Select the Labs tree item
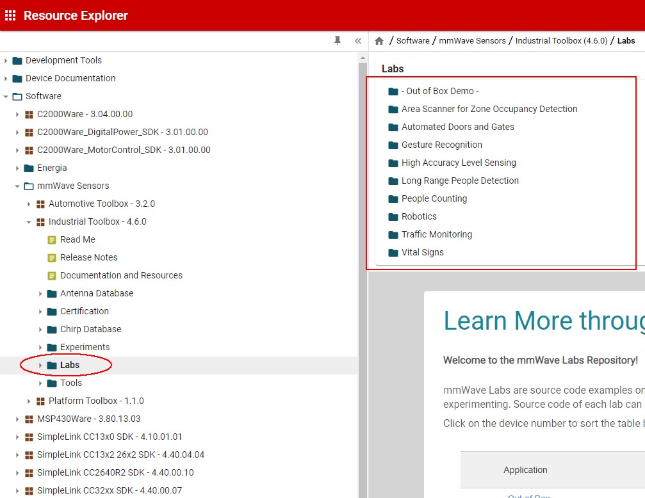 tap(70, 365)
